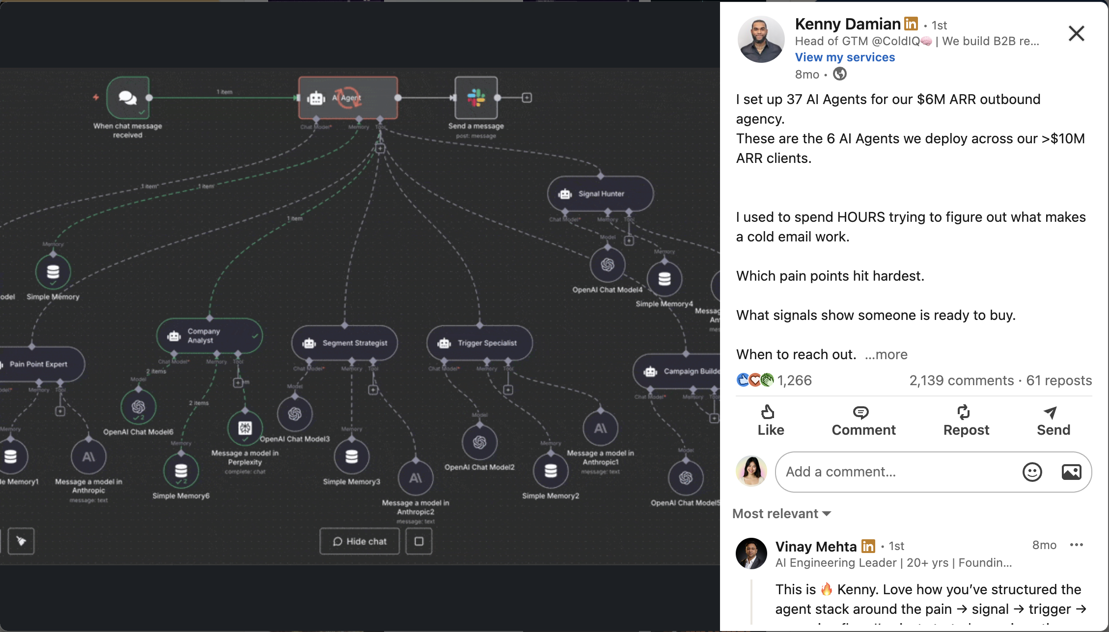Expand the Most relevant comment sort dropdown
The image size is (1109, 632).
[x=781, y=514]
